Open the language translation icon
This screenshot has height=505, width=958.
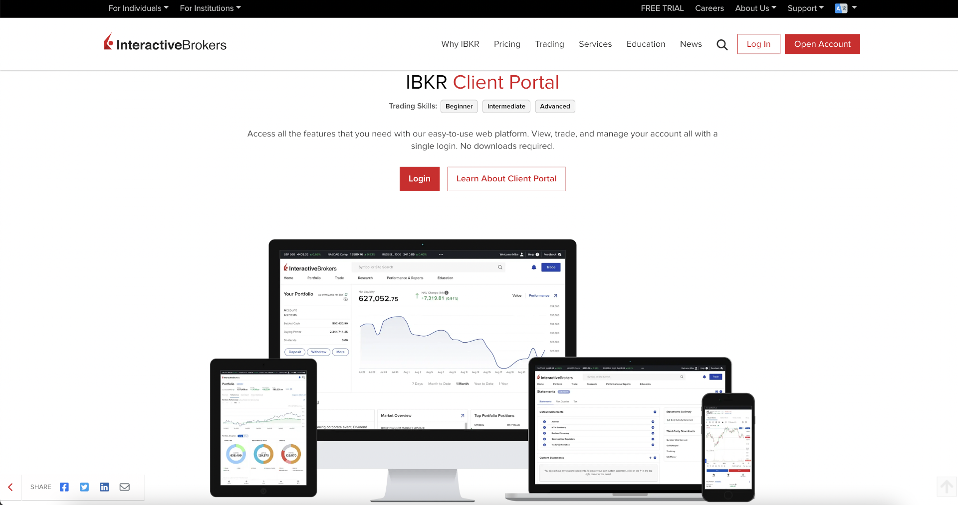[x=841, y=8]
